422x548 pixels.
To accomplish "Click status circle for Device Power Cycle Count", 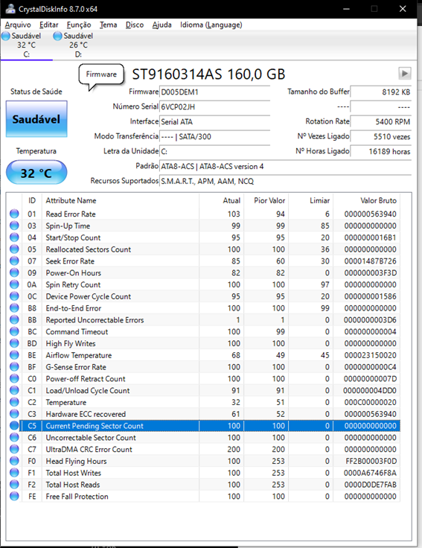I will tap(14, 296).
